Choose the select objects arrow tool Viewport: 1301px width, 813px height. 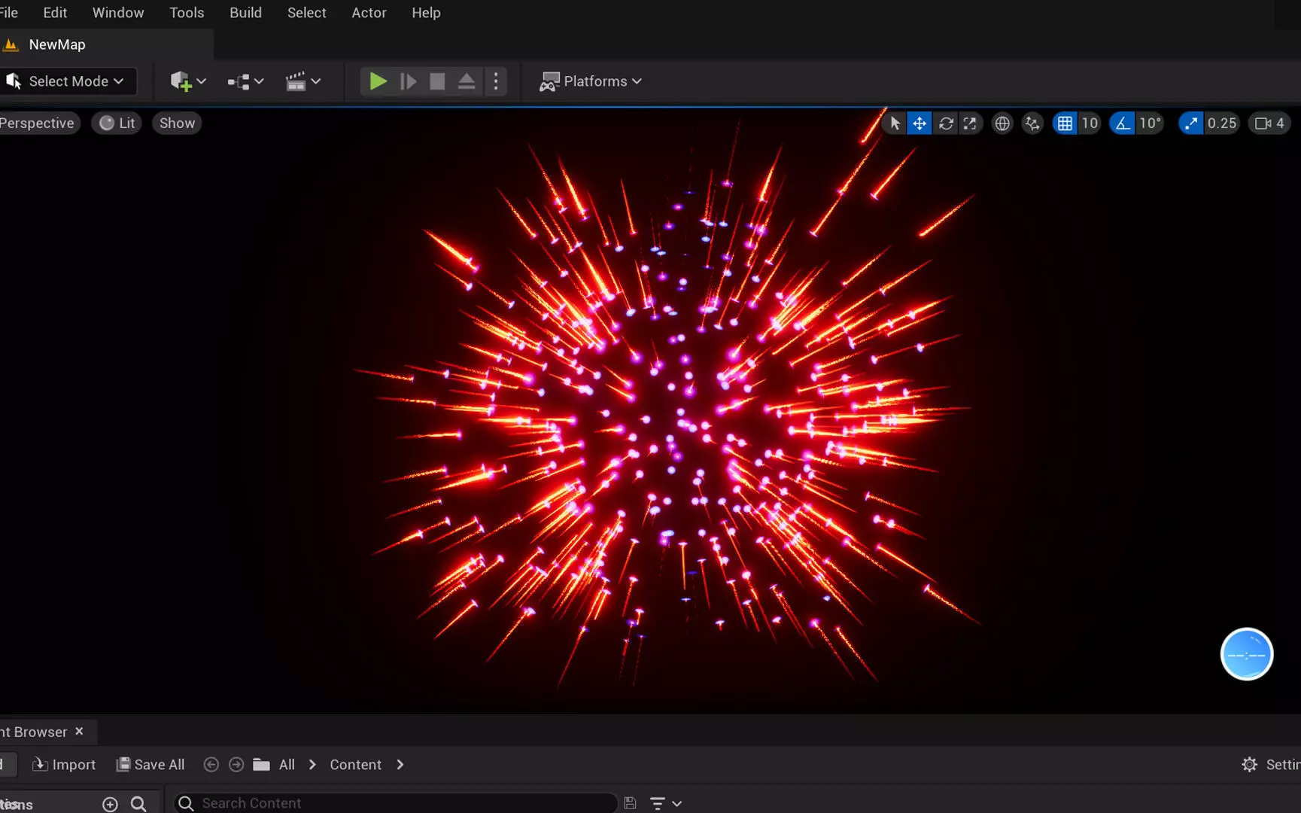895,123
